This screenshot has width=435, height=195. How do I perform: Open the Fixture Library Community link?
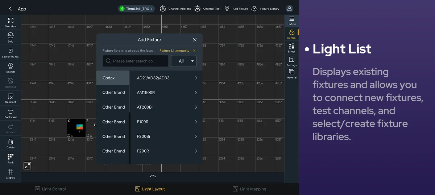[x=177, y=51]
